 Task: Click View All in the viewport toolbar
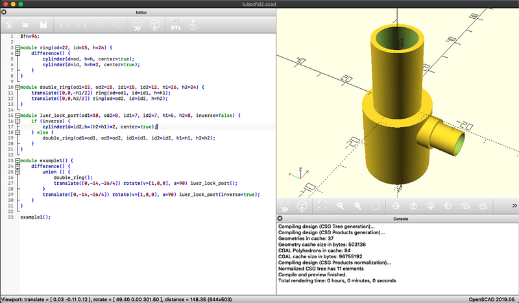coord(322,206)
